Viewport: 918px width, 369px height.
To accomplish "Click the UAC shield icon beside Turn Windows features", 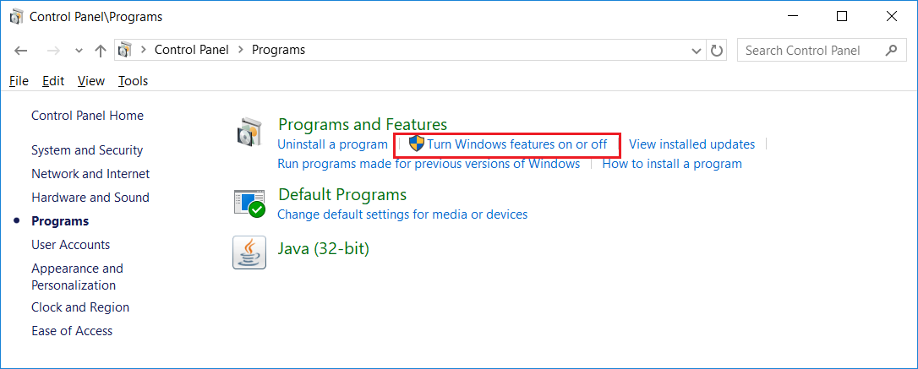I will pyautogui.click(x=416, y=144).
